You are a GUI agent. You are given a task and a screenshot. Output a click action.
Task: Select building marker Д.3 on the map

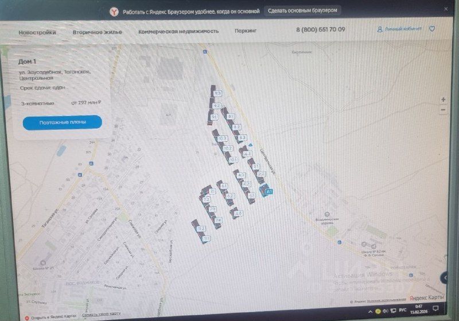coord(247,153)
